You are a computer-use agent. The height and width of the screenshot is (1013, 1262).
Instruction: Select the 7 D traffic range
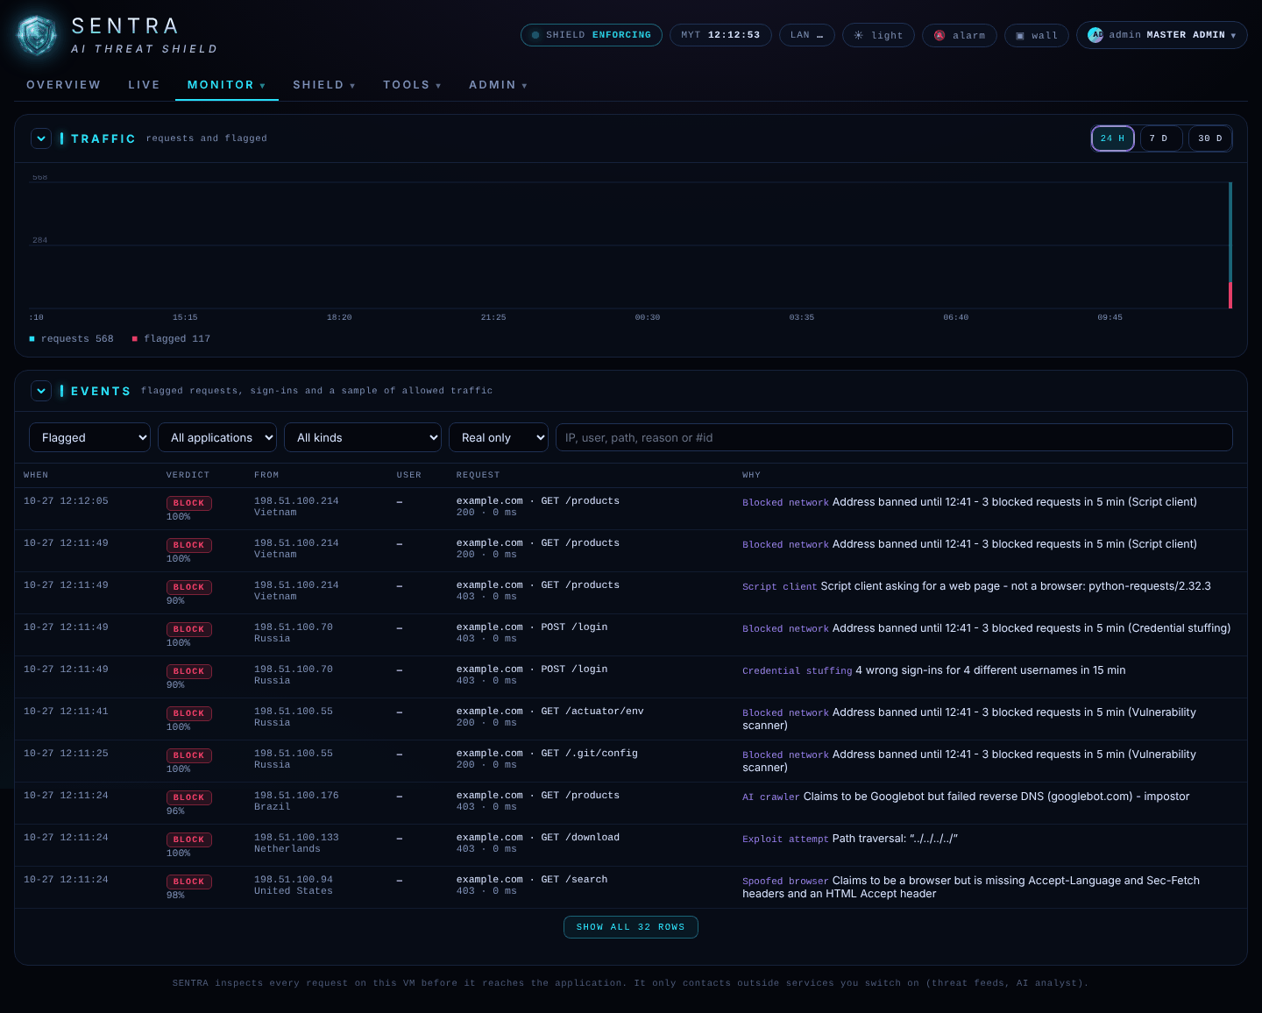(1159, 138)
